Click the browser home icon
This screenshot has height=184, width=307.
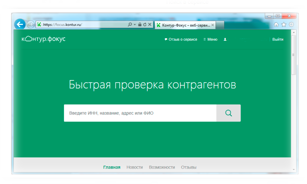coord(276,25)
